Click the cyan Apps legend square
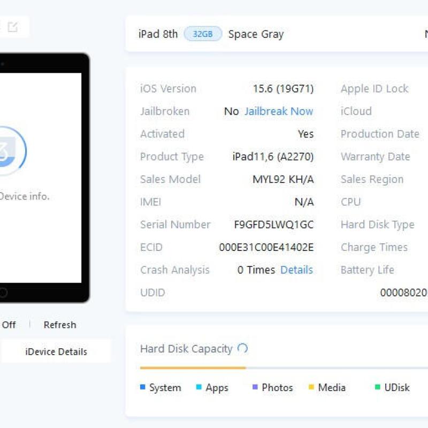Image resolution: width=428 pixels, height=428 pixels. click(199, 387)
